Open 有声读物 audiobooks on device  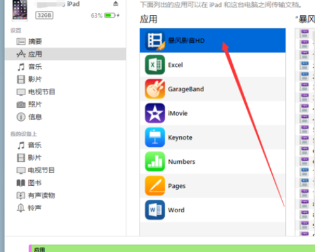[65, 195]
